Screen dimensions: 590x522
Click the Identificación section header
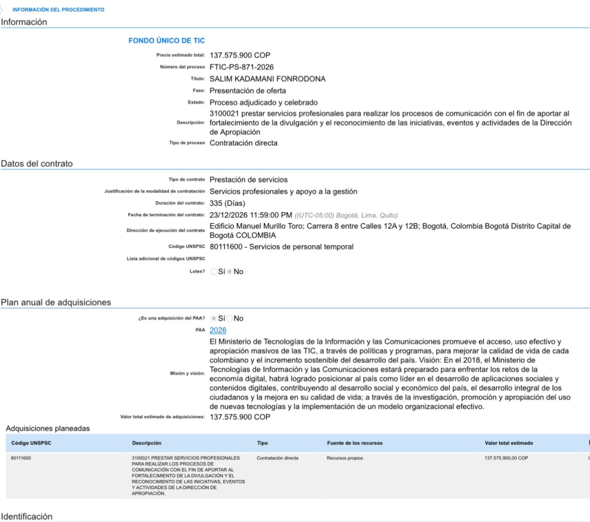pyautogui.click(x=27, y=516)
